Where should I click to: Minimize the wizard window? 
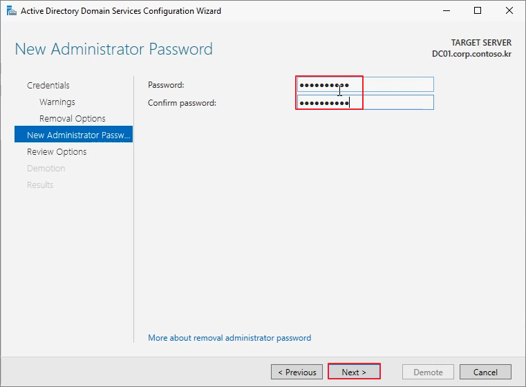click(447, 11)
